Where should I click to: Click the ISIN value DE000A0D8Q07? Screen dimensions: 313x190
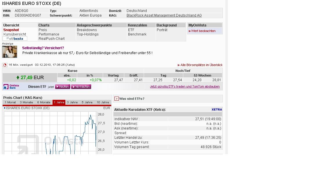point(28,15)
